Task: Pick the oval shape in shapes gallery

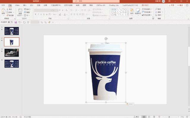Action: [125, 9]
